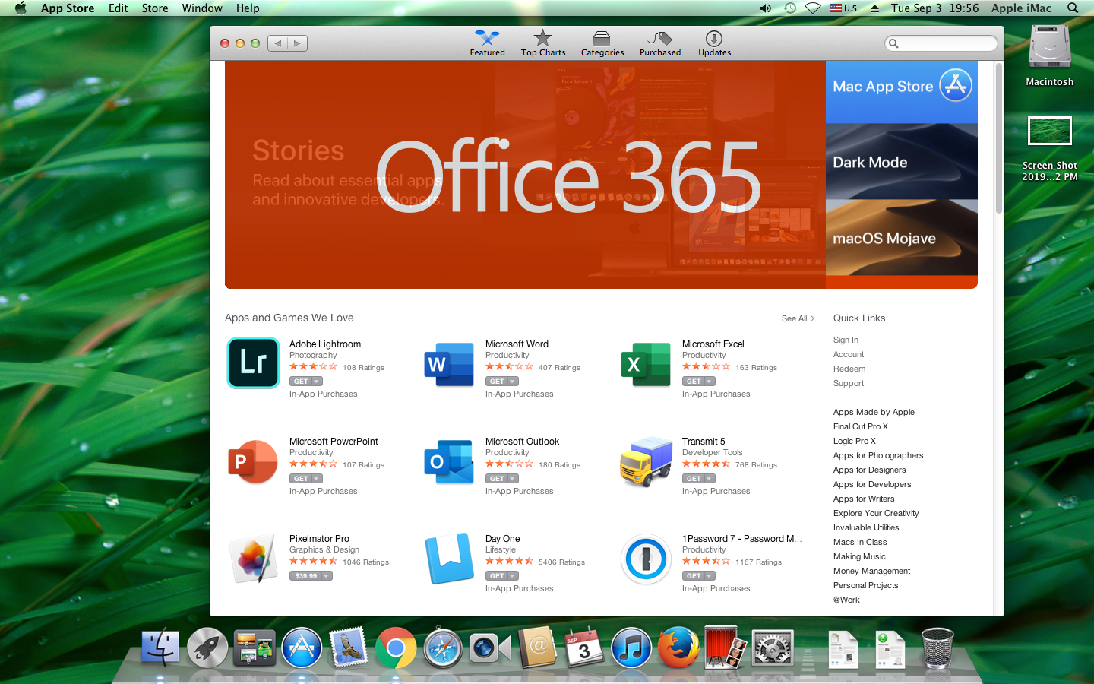The width and height of the screenshot is (1094, 684).
Task: Open the Window menu
Action: 202,8
